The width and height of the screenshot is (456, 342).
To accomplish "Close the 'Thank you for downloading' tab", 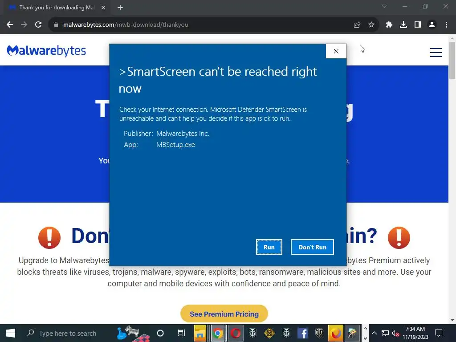I will (x=103, y=8).
